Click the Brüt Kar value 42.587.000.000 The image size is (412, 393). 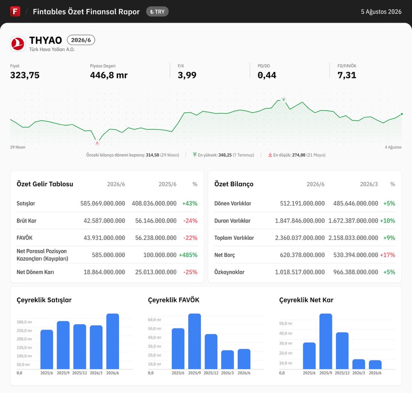pos(104,221)
